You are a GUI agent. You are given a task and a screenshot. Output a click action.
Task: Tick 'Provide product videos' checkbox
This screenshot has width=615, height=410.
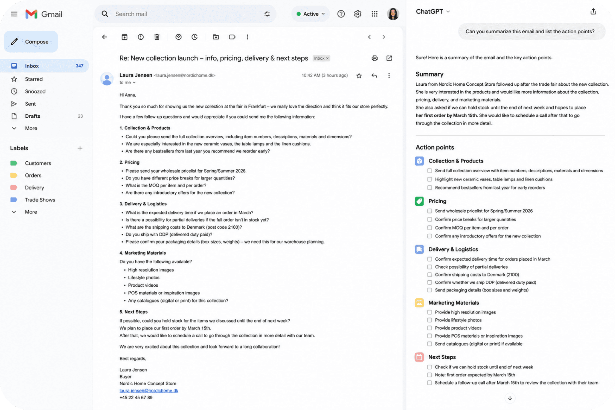tap(429, 328)
